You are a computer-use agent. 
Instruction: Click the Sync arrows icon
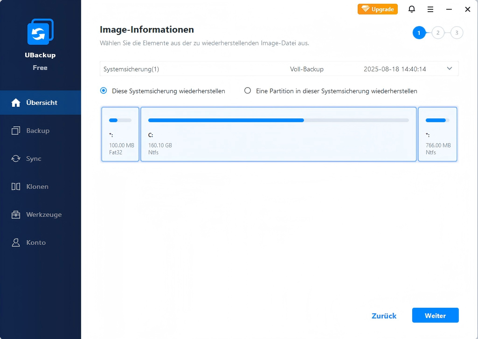click(16, 159)
